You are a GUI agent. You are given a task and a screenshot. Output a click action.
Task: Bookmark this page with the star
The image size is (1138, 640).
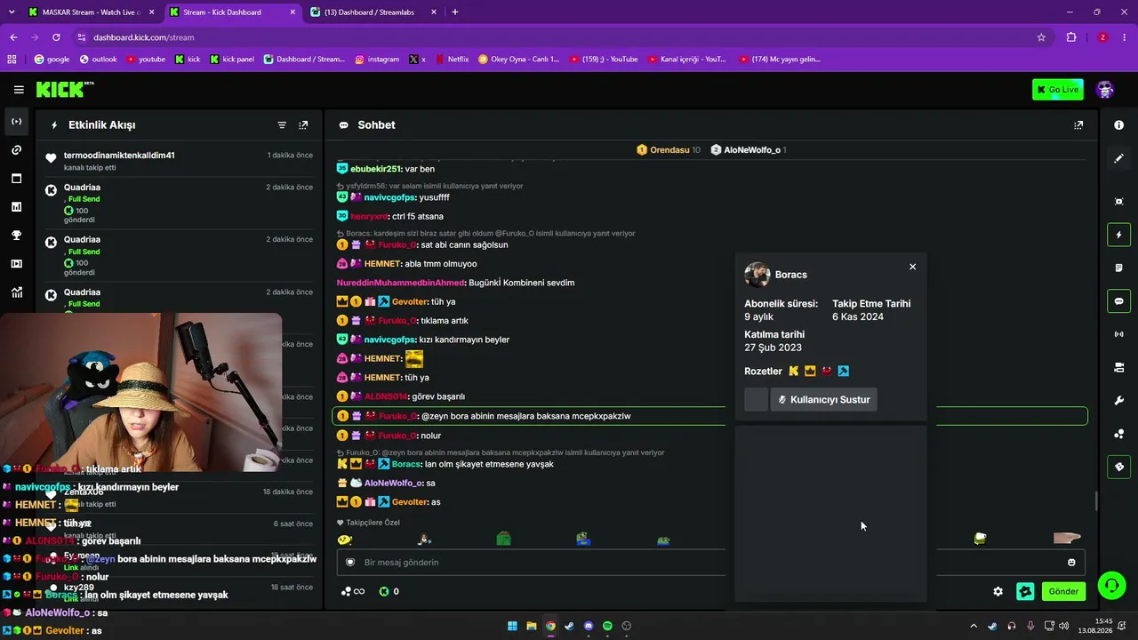(x=1041, y=37)
